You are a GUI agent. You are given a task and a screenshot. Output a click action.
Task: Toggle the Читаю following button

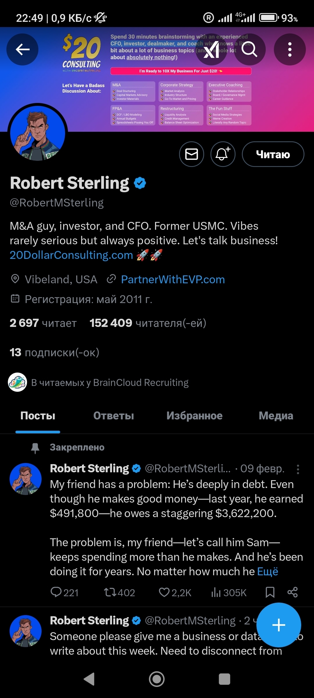(273, 154)
